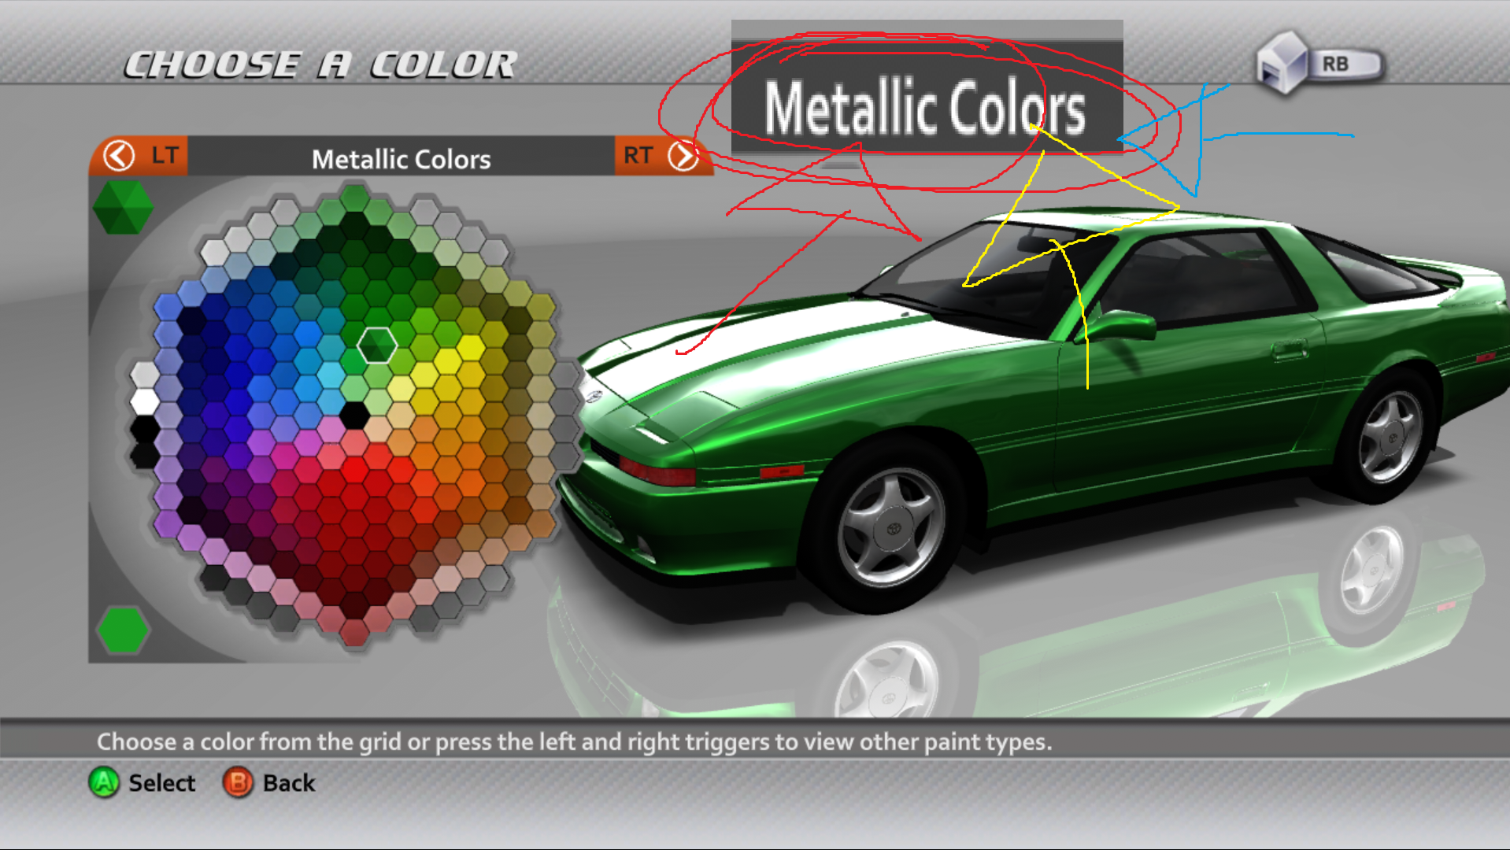Click the faceted green preview hexagon

tap(123, 207)
